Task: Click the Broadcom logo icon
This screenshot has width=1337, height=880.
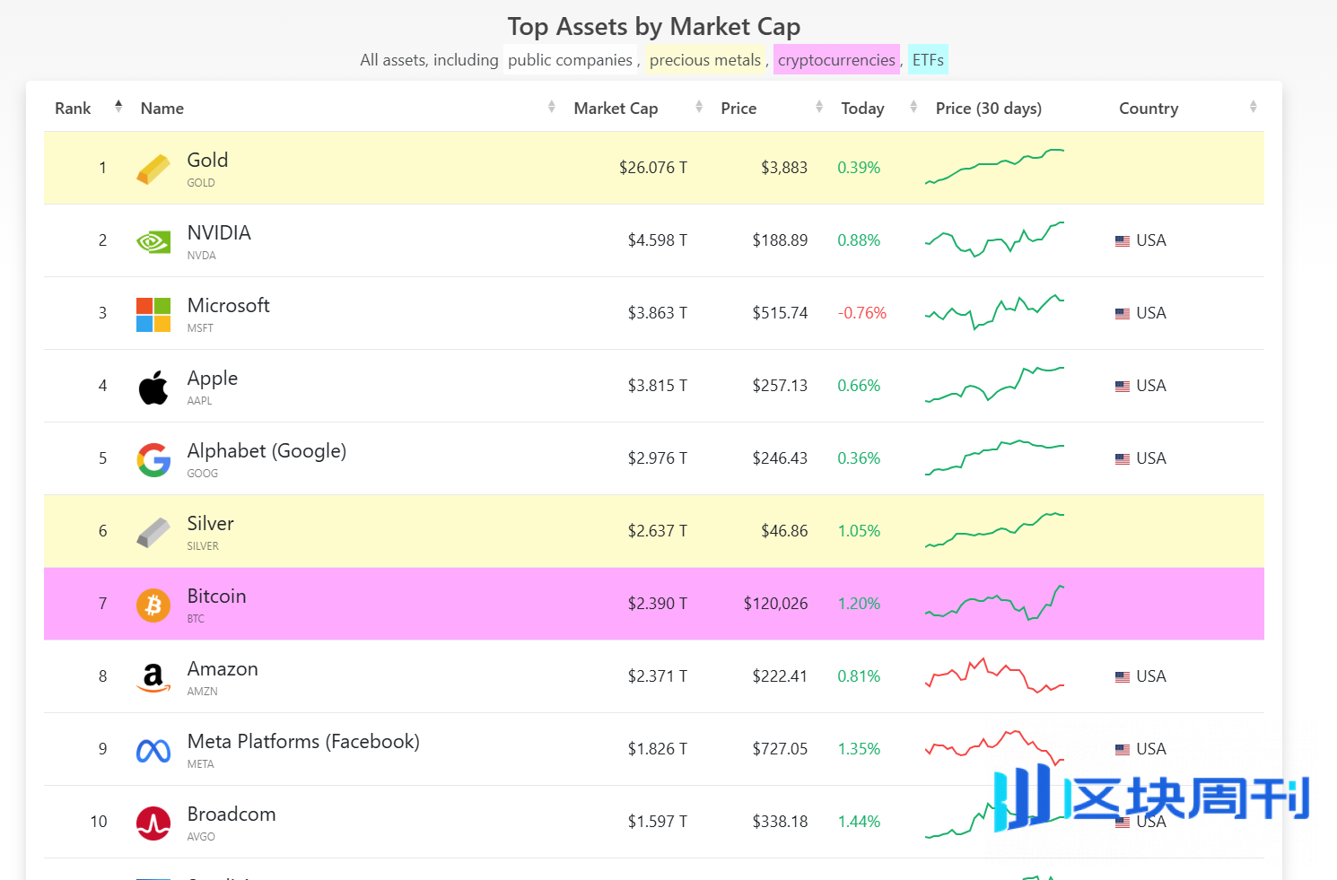Action: point(153,823)
